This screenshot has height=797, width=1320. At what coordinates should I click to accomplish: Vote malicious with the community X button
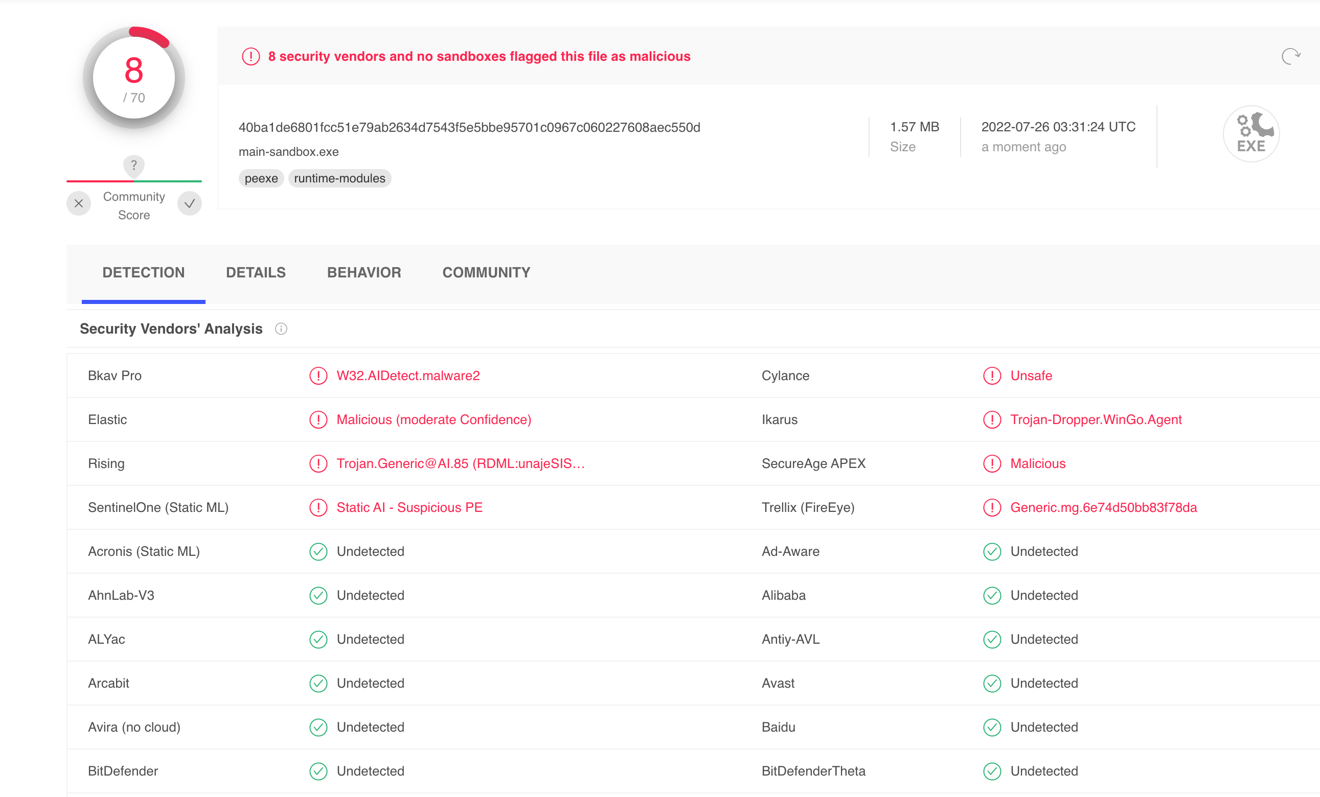tap(79, 203)
